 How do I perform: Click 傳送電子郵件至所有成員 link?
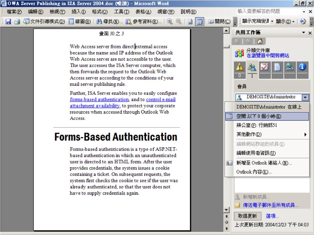[x=271, y=205]
